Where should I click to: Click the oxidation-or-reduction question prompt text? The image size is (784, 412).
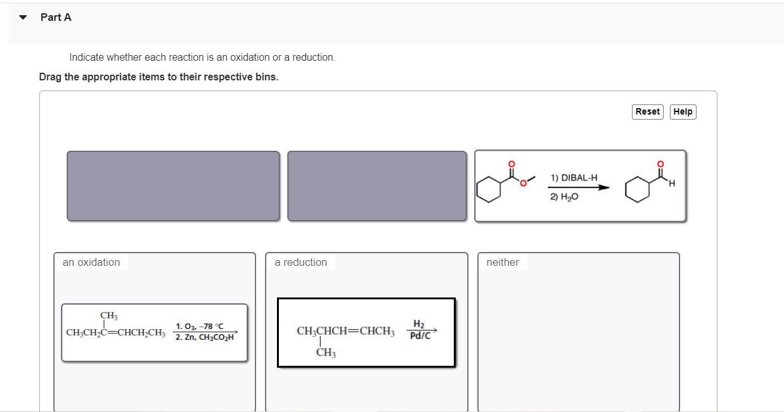(202, 57)
